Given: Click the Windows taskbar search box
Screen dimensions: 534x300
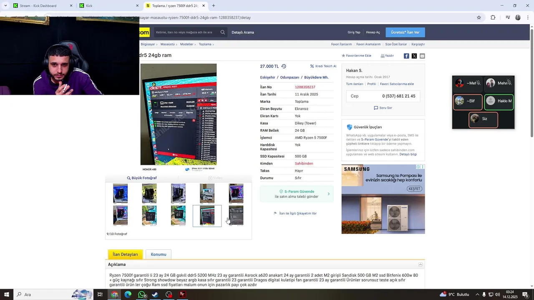Looking at the screenshot, I should point(53,295).
